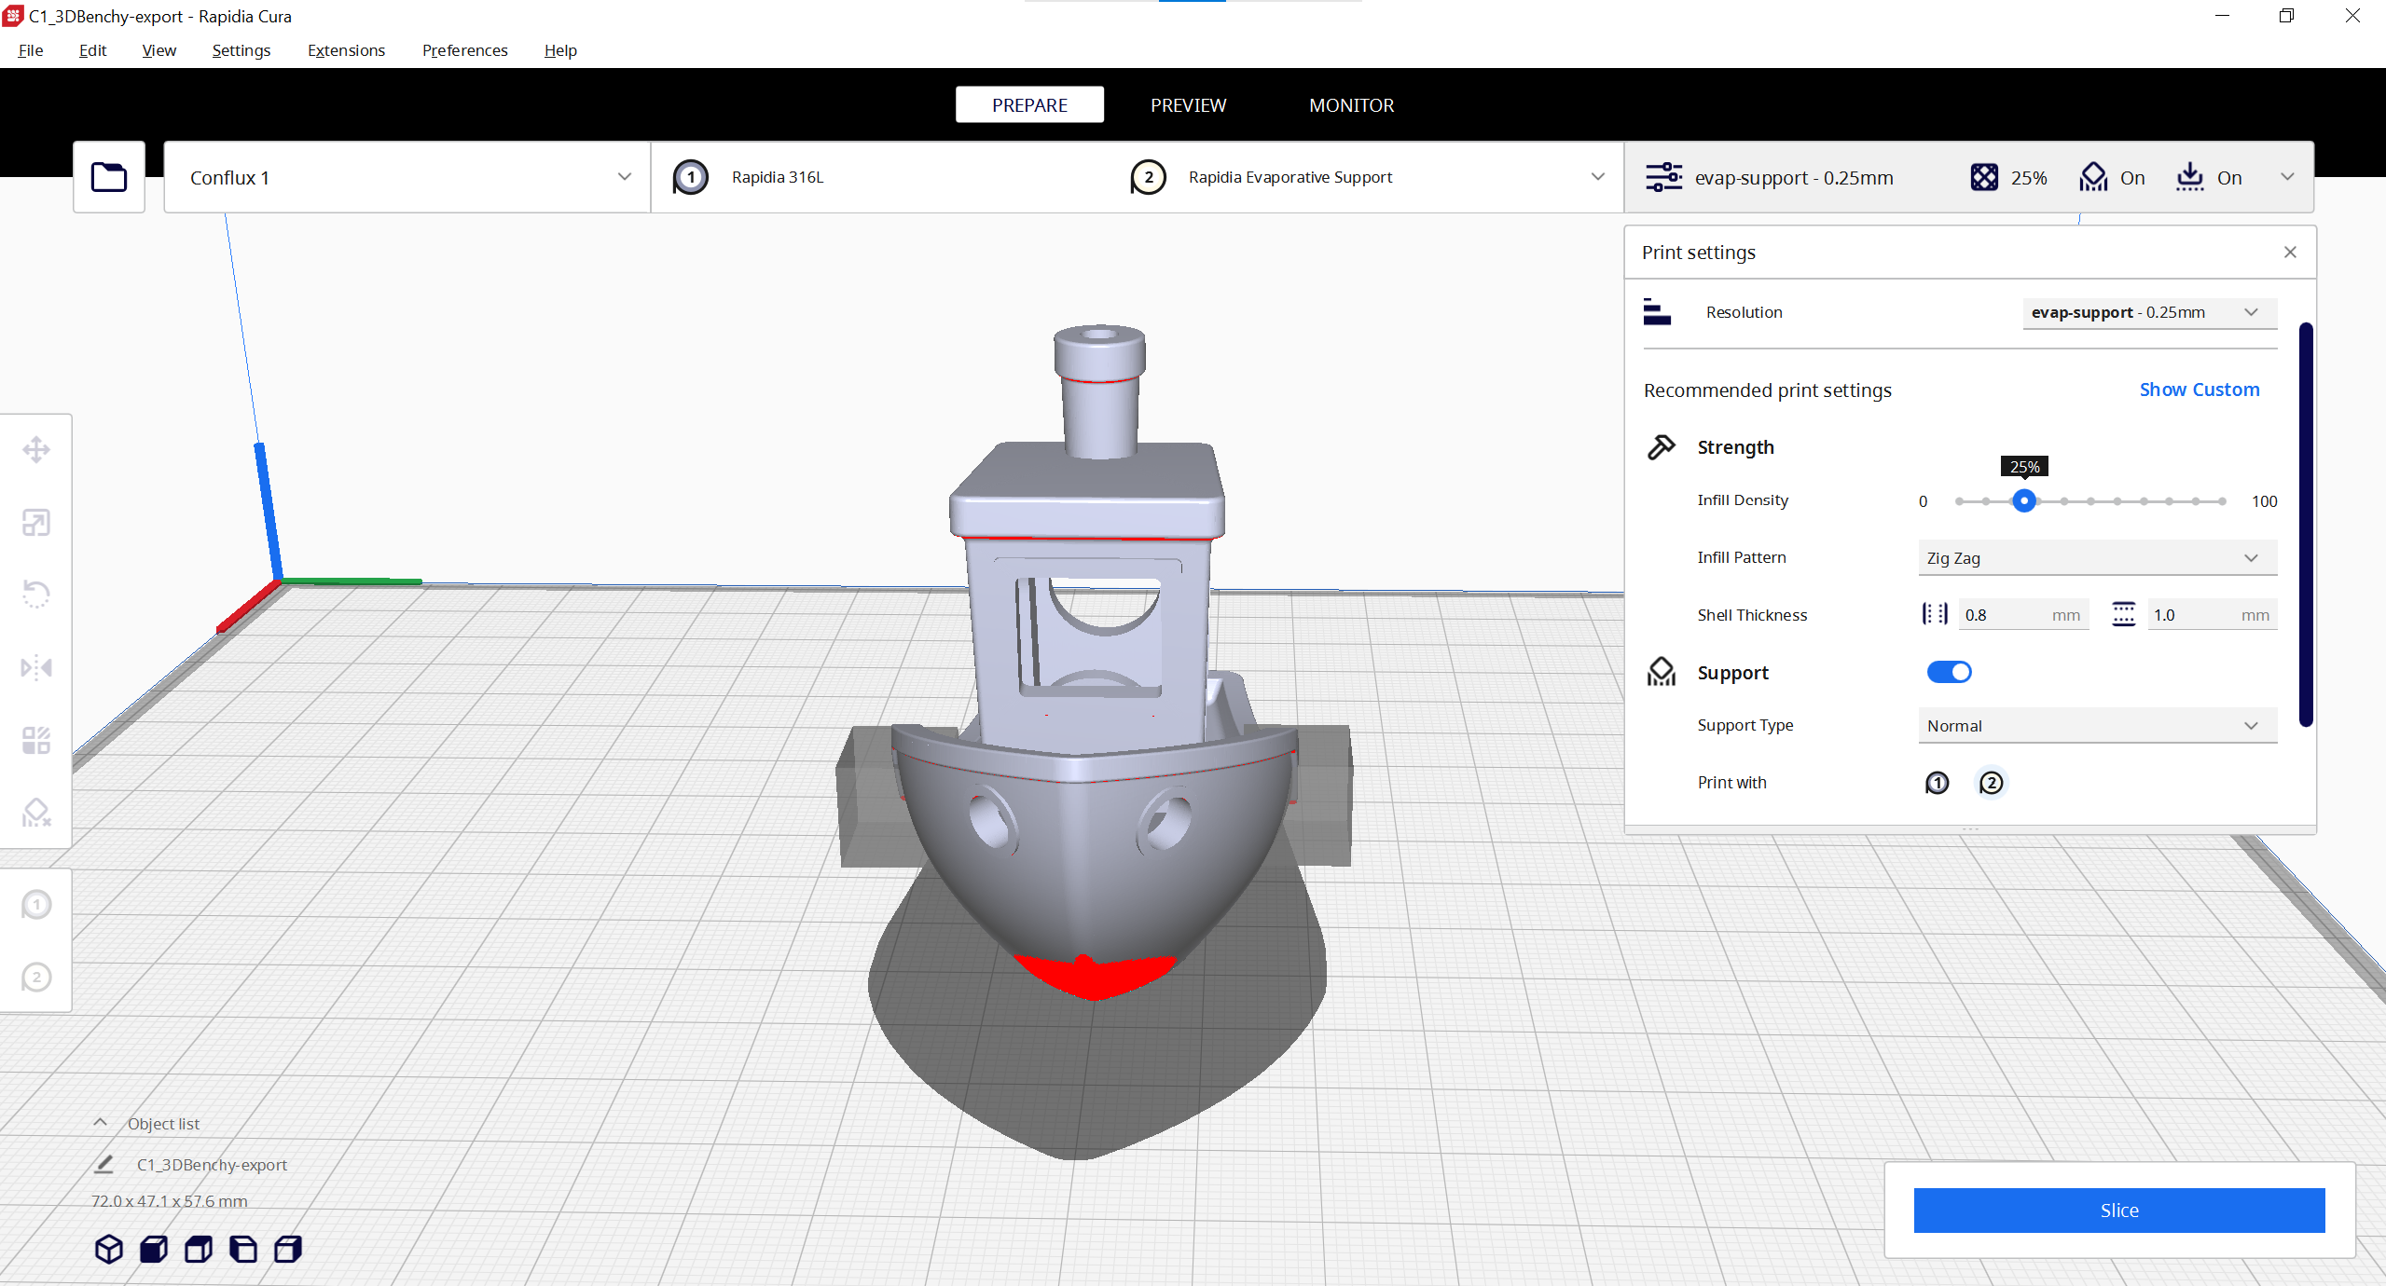The width and height of the screenshot is (2386, 1286).
Task: Click the Infill Density slider handle
Action: point(2023,501)
